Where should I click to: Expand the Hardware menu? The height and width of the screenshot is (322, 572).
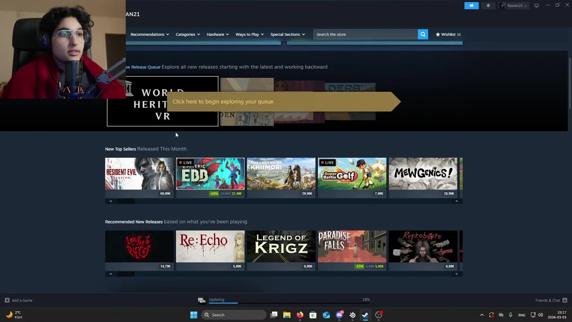point(218,34)
